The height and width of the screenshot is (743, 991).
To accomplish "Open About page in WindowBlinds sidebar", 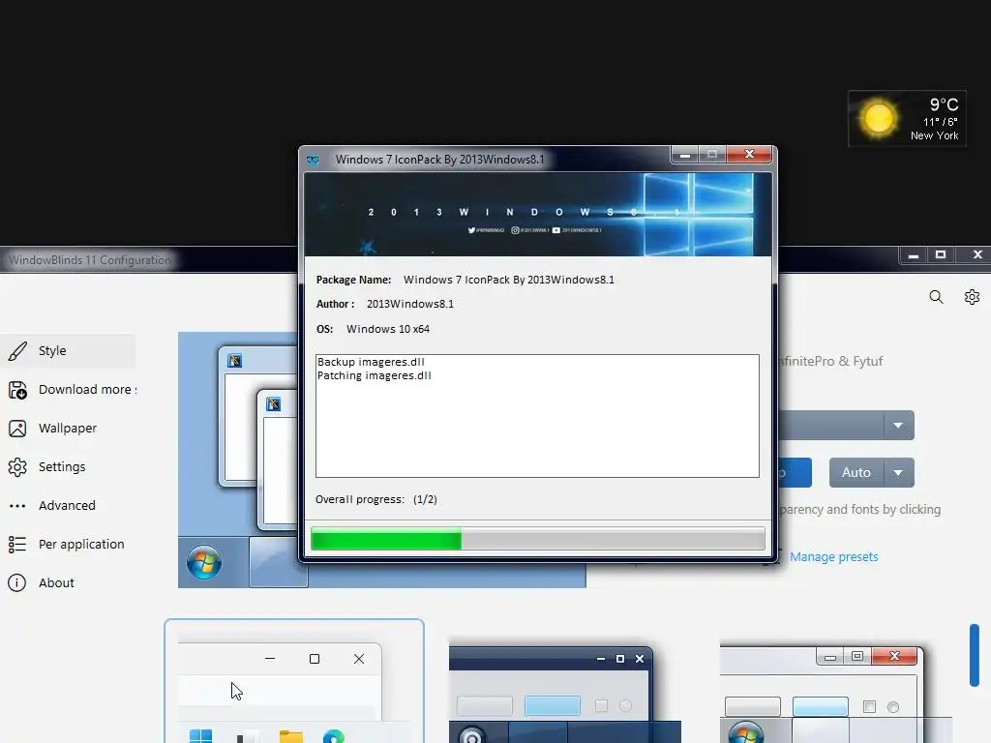I will click(x=68, y=582).
